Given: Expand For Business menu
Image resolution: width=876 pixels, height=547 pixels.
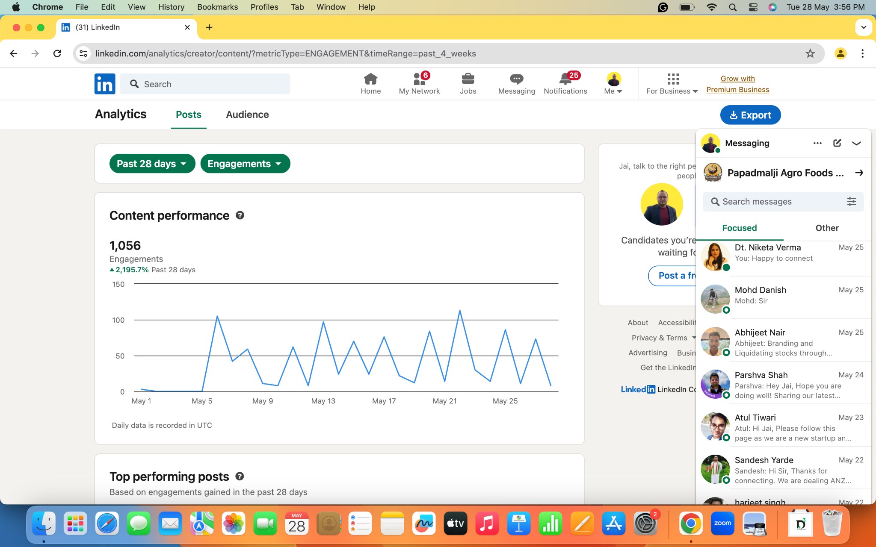Looking at the screenshot, I should [x=672, y=84].
